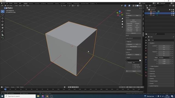The width and height of the screenshot is (175, 98).
Task: Click the navigation gizmo Z axis
Action: click(120, 11)
